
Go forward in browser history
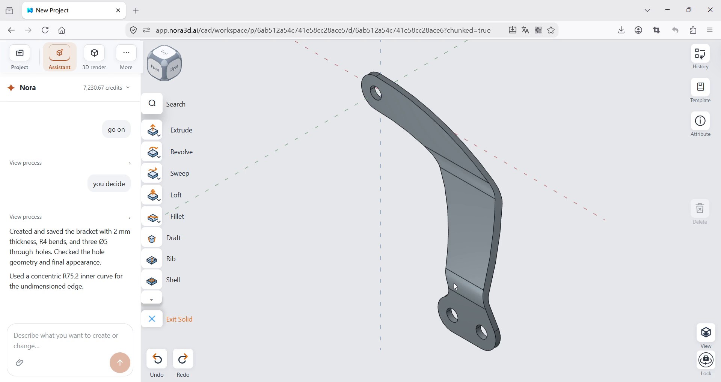point(29,30)
